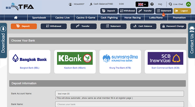Click the hot flame badge on Lotto/Keno
The height and width of the screenshot is (107, 195).
pos(163,14)
